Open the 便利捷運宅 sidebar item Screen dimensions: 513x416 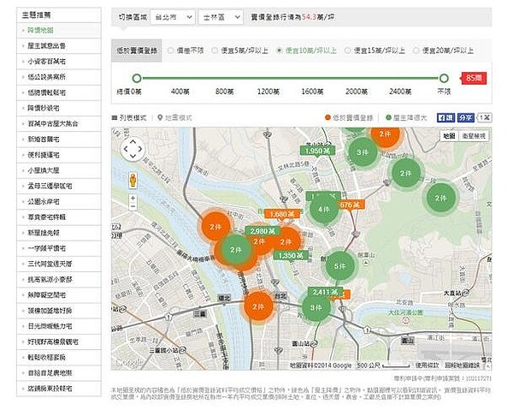(44, 155)
